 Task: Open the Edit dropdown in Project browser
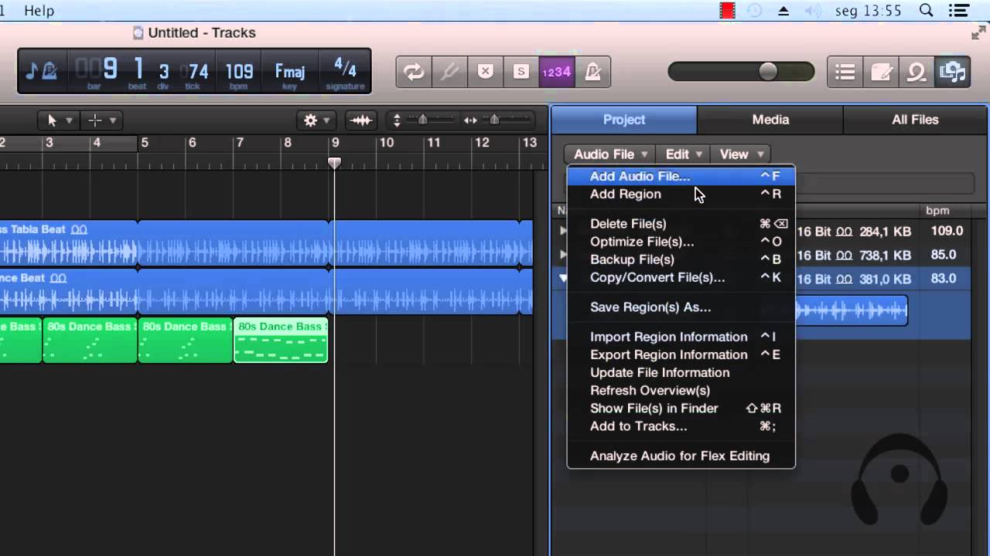(684, 154)
